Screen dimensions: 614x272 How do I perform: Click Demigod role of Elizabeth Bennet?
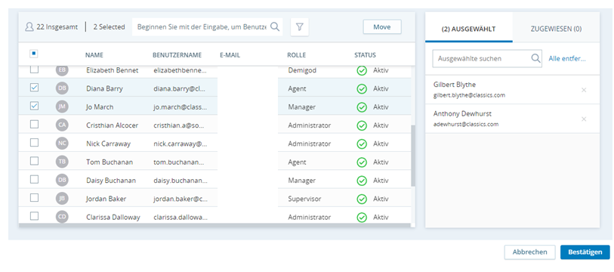302,70
